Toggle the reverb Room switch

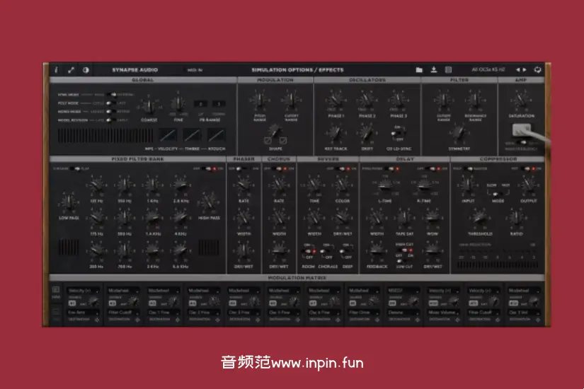tap(309, 251)
